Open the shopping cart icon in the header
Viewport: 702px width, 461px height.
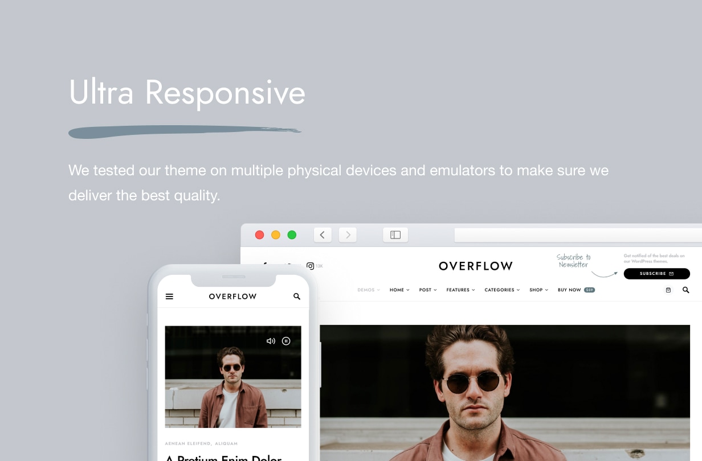(x=668, y=290)
